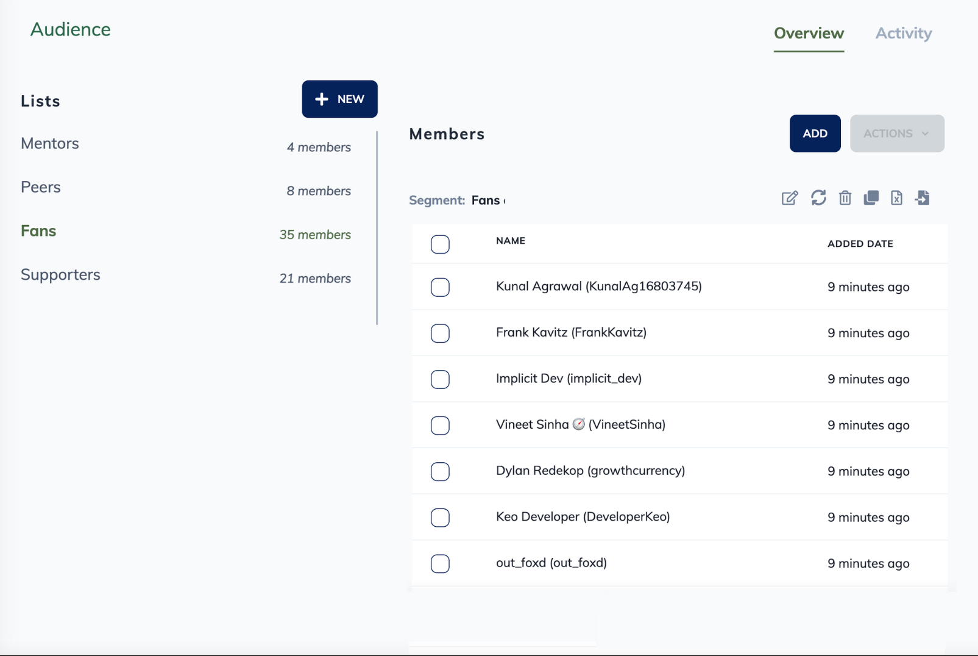Tick the checkbox for Kunal Agrawal
This screenshot has height=656, width=978.
tap(440, 287)
